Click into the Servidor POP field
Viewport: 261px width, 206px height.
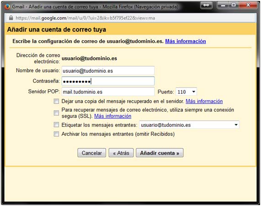(x=108, y=92)
